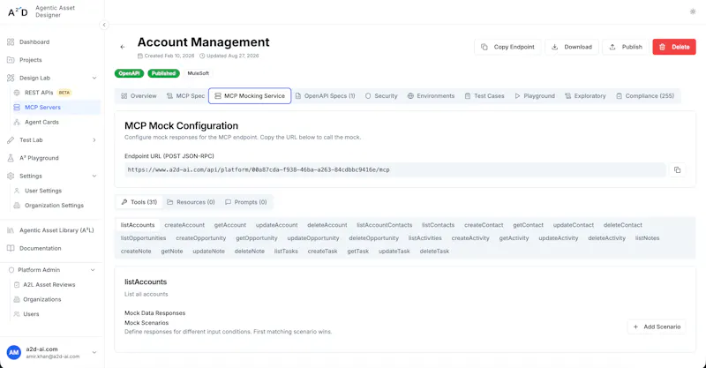This screenshot has height=368, width=706.
Task: Click the Projects folder icon
Action: [x=11, y=60]
